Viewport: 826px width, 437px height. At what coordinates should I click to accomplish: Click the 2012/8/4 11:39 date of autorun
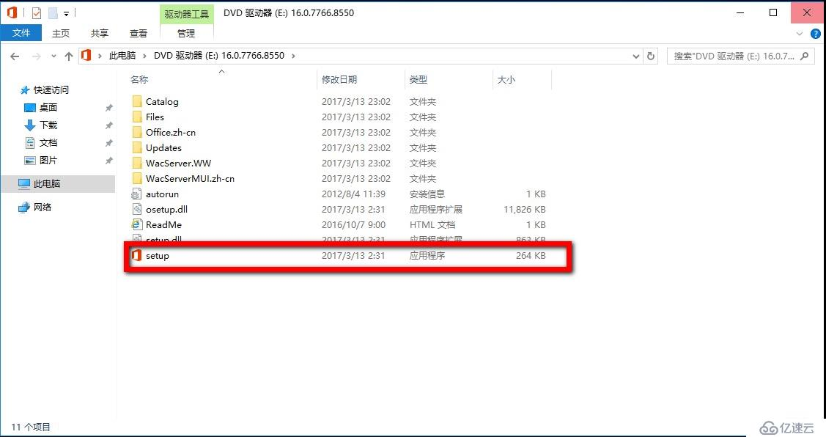pyautogui.click(x=353, y=194)
